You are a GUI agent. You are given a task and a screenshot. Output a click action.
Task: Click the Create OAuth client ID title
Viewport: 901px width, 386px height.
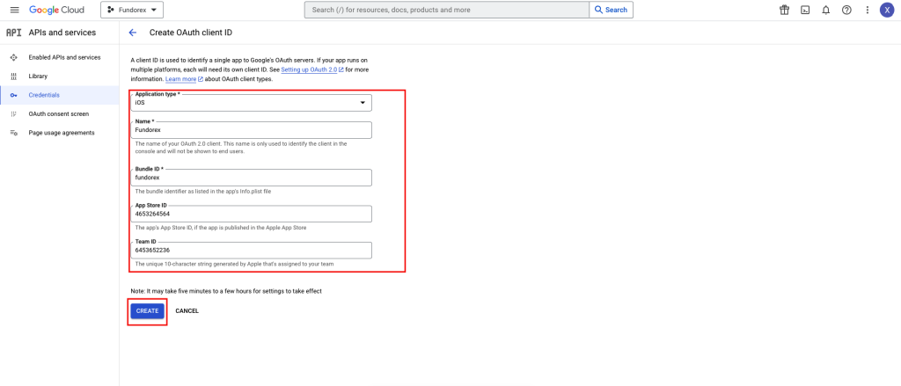pyautogui.click(x=191, y=33)
